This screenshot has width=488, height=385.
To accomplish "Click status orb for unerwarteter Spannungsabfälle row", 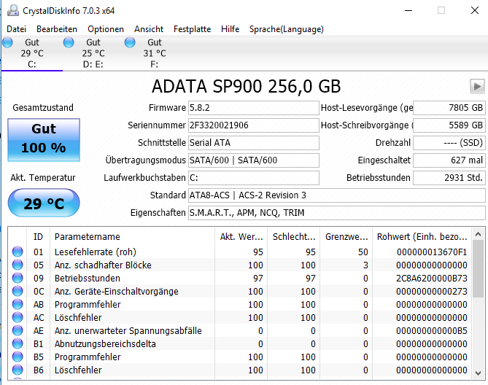I will tap(18, 330).
